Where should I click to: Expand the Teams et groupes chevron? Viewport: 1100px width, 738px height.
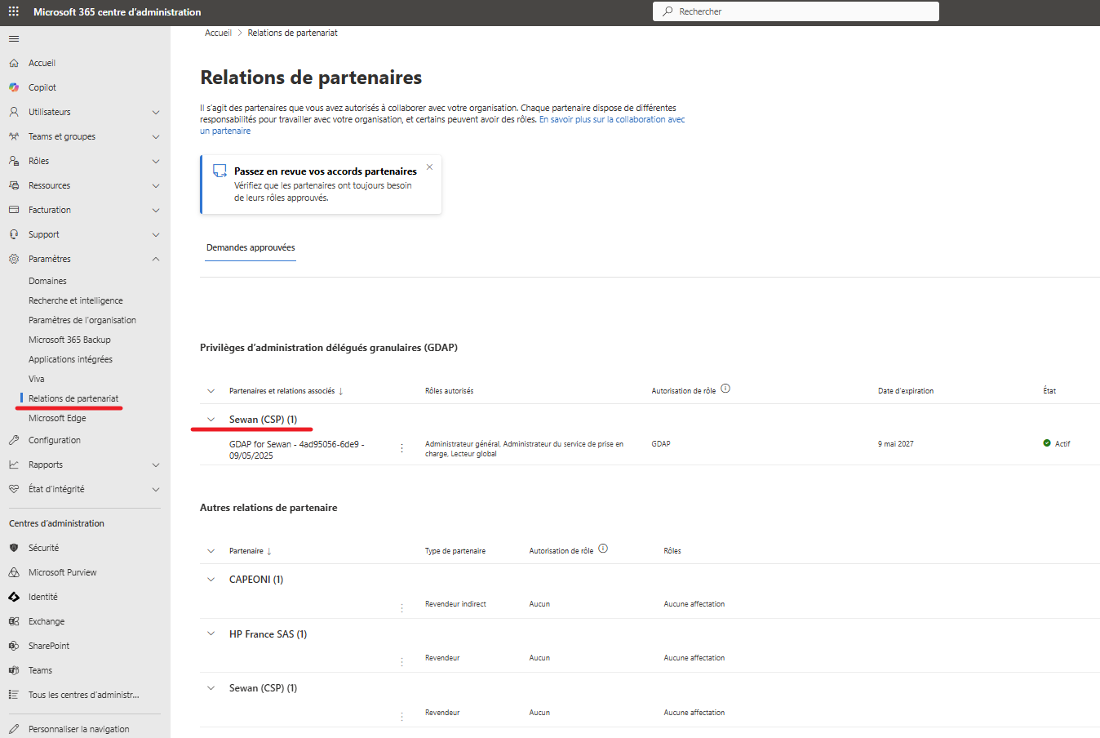click(156, 136)
